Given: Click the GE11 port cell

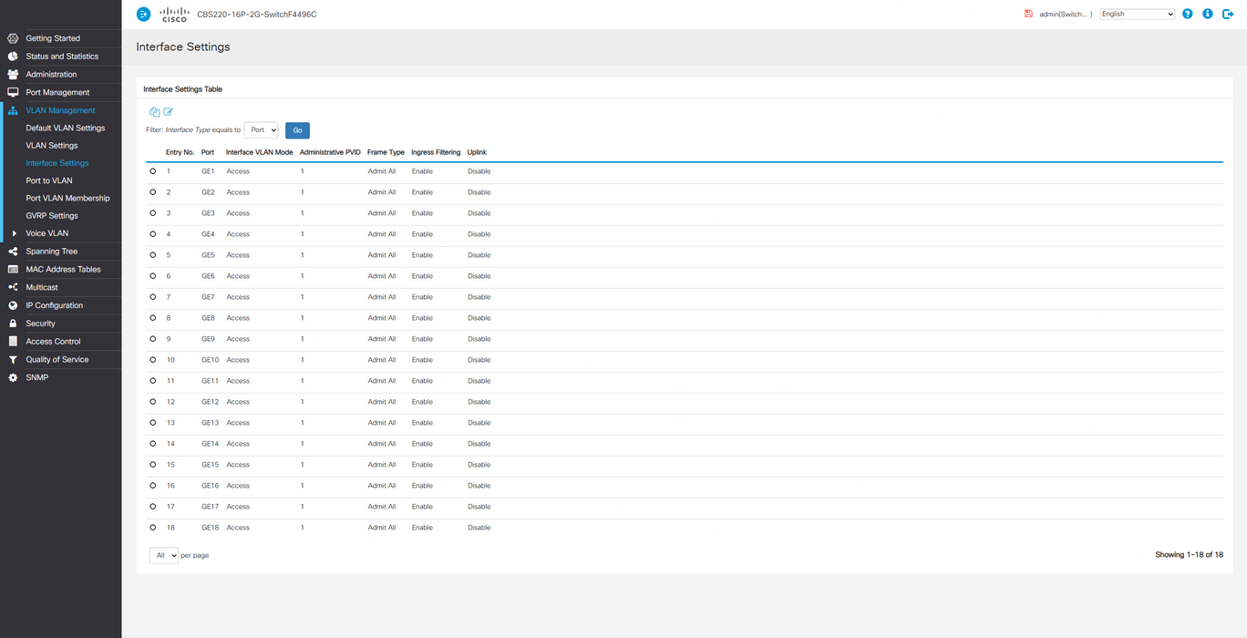Looking at the screenshot, I should 210,381.
